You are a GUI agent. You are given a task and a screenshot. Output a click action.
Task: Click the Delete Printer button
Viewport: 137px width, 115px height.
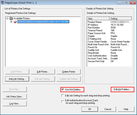(69, 72)
